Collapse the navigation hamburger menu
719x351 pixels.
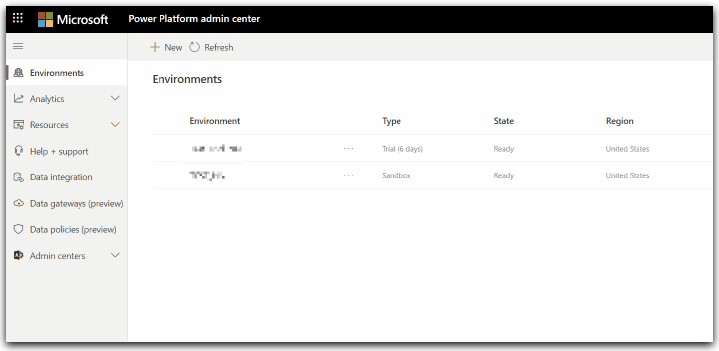click(x=18, y=46)
